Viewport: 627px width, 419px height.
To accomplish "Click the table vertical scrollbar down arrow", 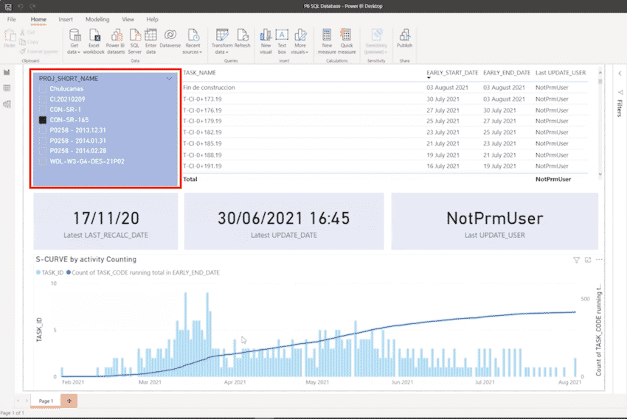I will tap(600, 175).
